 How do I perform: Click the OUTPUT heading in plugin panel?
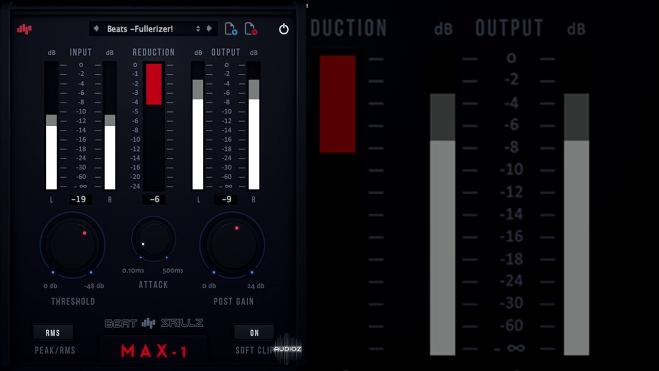(x=226, y=53)
